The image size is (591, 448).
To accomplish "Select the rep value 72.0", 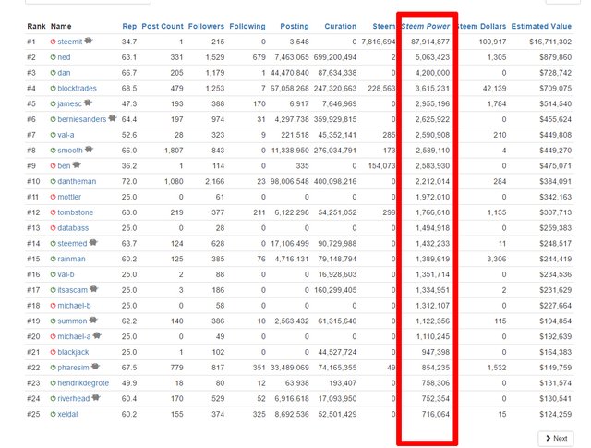I will [129, 181].
